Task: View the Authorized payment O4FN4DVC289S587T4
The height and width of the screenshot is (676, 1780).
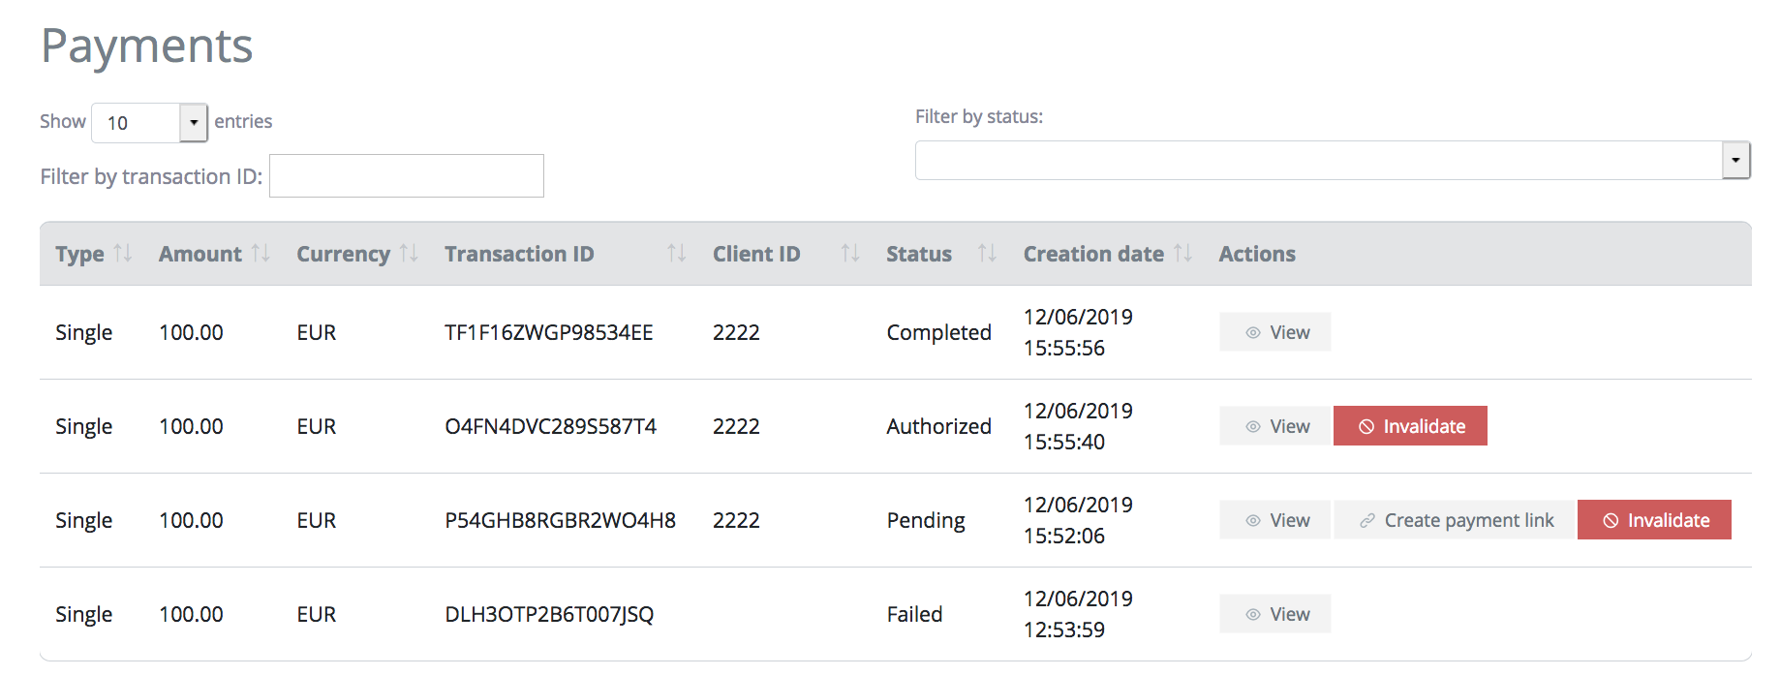Action: click(1274, 426)
